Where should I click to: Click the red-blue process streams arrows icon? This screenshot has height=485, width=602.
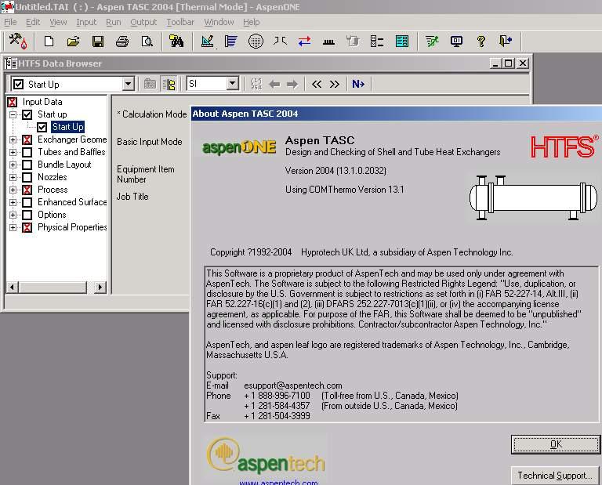(x=304, y=41)
